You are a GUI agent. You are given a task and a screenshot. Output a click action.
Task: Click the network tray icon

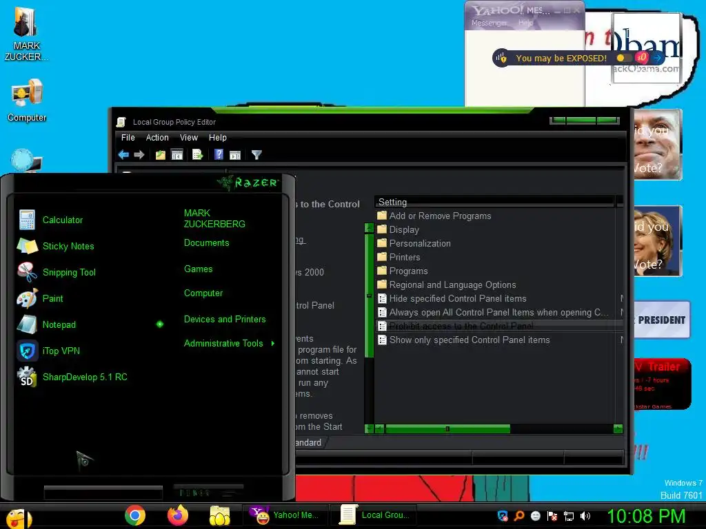pos(569,516)
